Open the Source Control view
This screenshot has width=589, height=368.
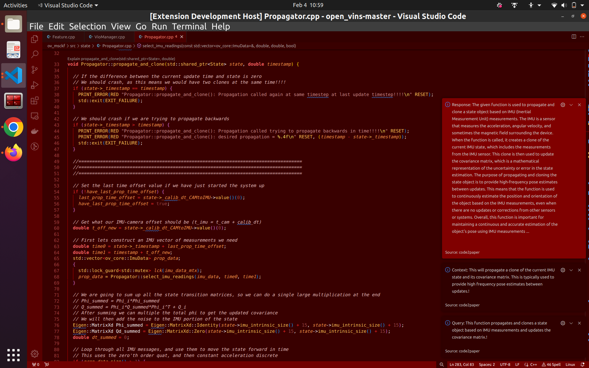click(35, 70)
